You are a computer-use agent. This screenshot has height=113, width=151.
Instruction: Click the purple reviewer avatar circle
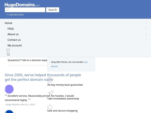tap(9, 89)
